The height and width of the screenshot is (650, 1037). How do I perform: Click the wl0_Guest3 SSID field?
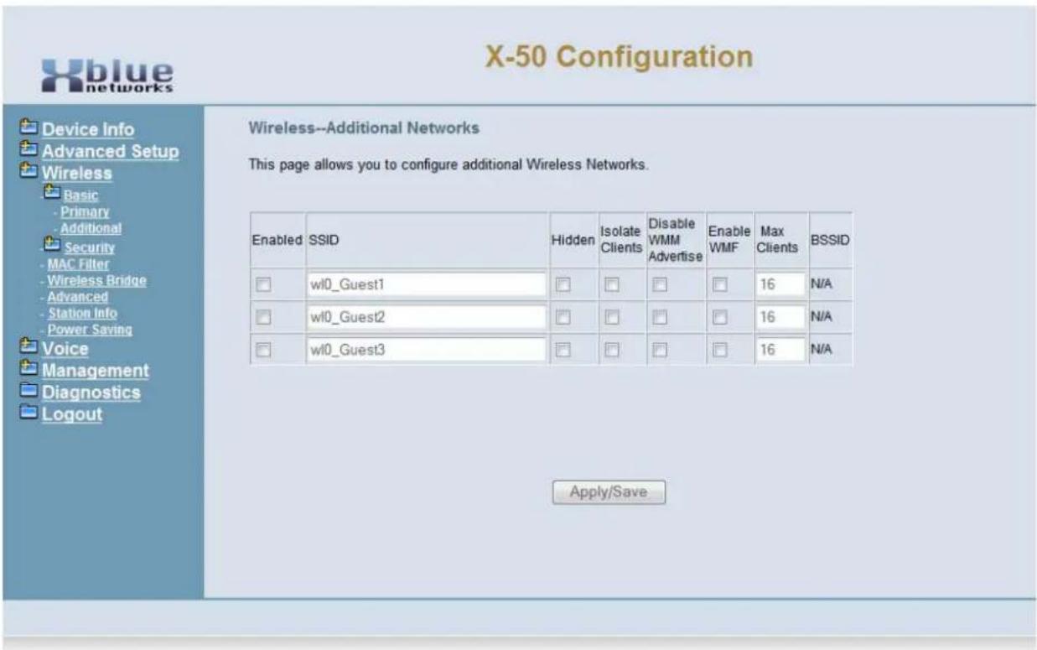pyautogui.click(x=427, y=351)
